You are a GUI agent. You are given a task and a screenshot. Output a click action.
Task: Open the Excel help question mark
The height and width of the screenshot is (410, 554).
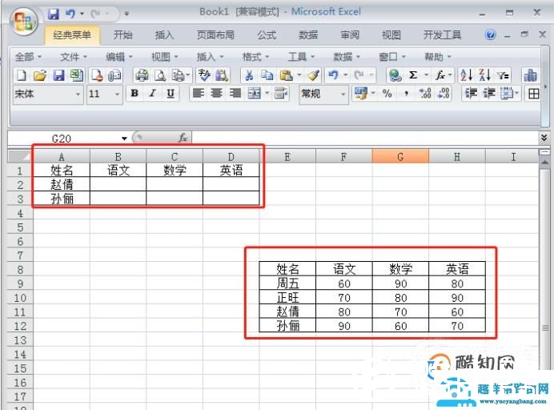[490, 34]
